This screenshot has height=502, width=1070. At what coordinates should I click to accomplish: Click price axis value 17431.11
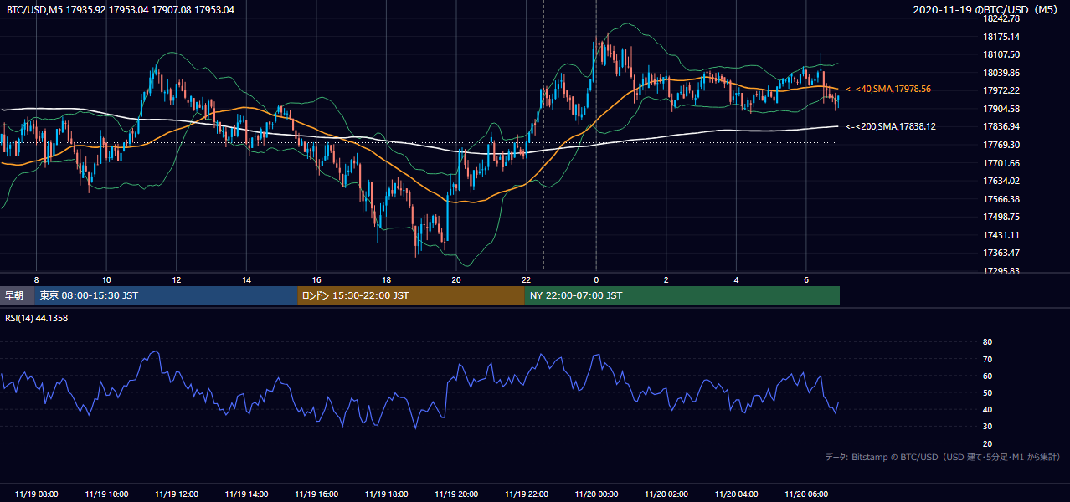coord(1001,235)
